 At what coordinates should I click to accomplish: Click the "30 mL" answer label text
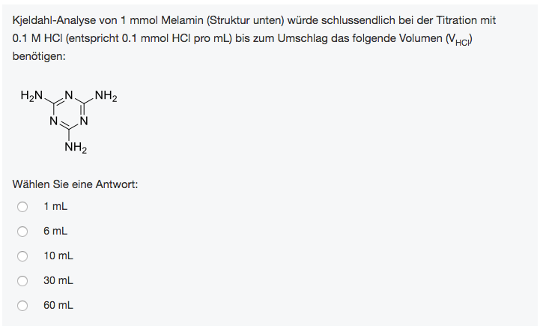(x=58, y=280)
